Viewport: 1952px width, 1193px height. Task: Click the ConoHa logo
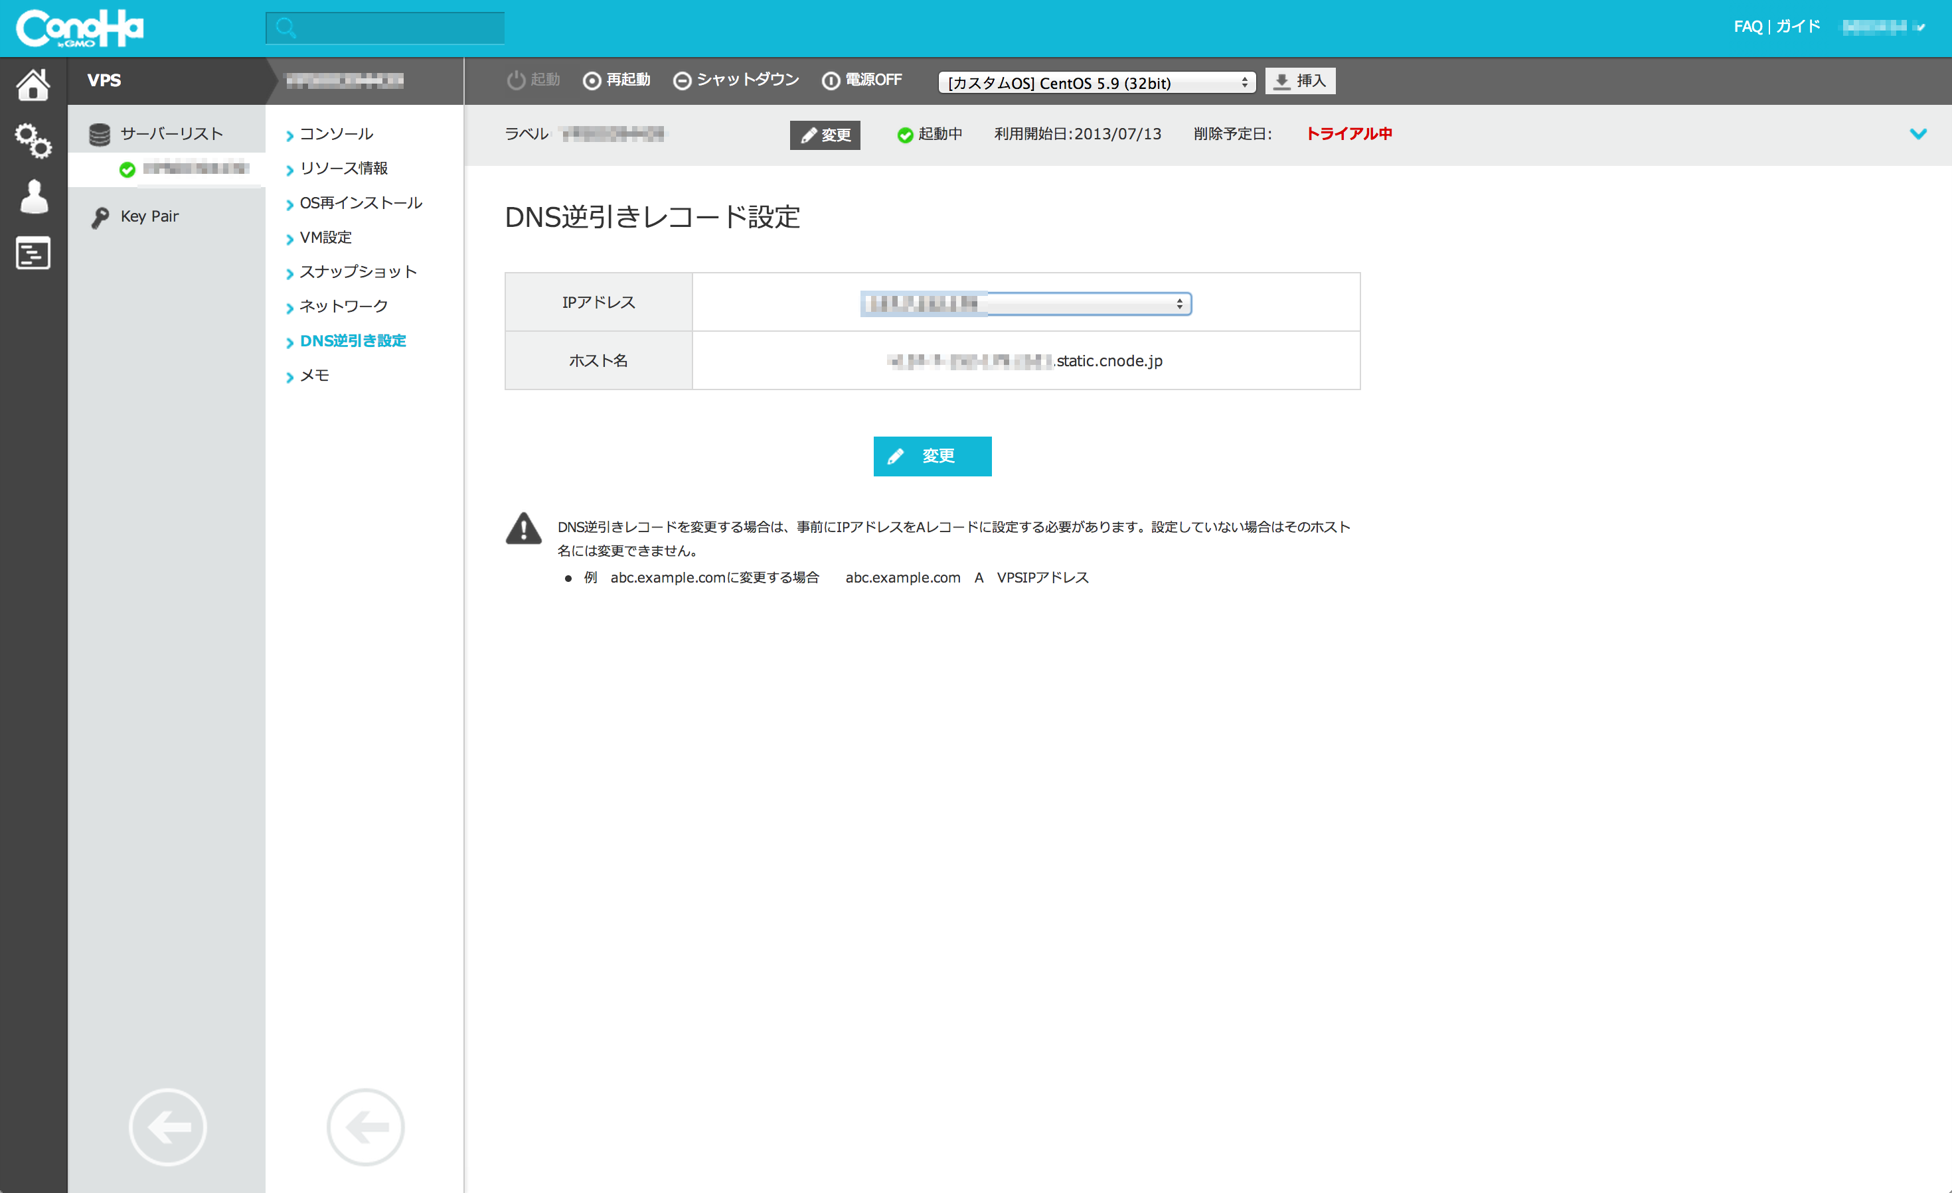point(79,29)
